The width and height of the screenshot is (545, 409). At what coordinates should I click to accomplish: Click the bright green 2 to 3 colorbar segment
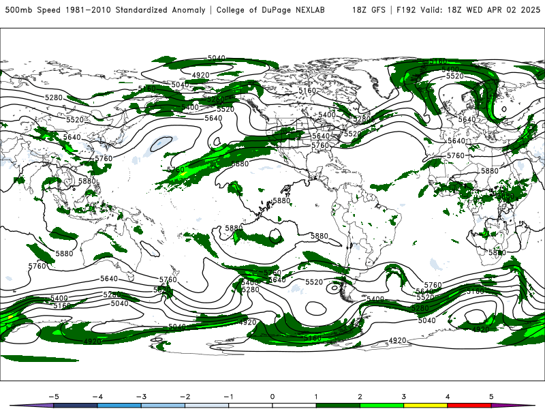[382, 406]
